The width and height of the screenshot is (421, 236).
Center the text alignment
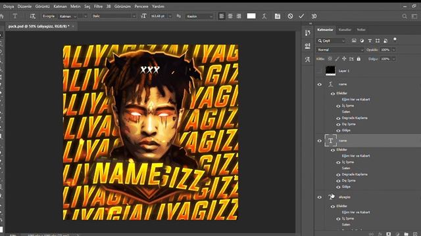pyautogui.click(x=230, y=16)
